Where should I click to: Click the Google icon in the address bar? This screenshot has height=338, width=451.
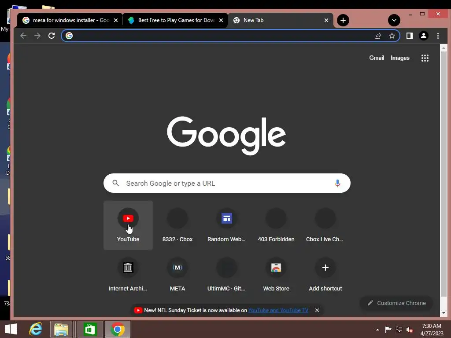69,36
